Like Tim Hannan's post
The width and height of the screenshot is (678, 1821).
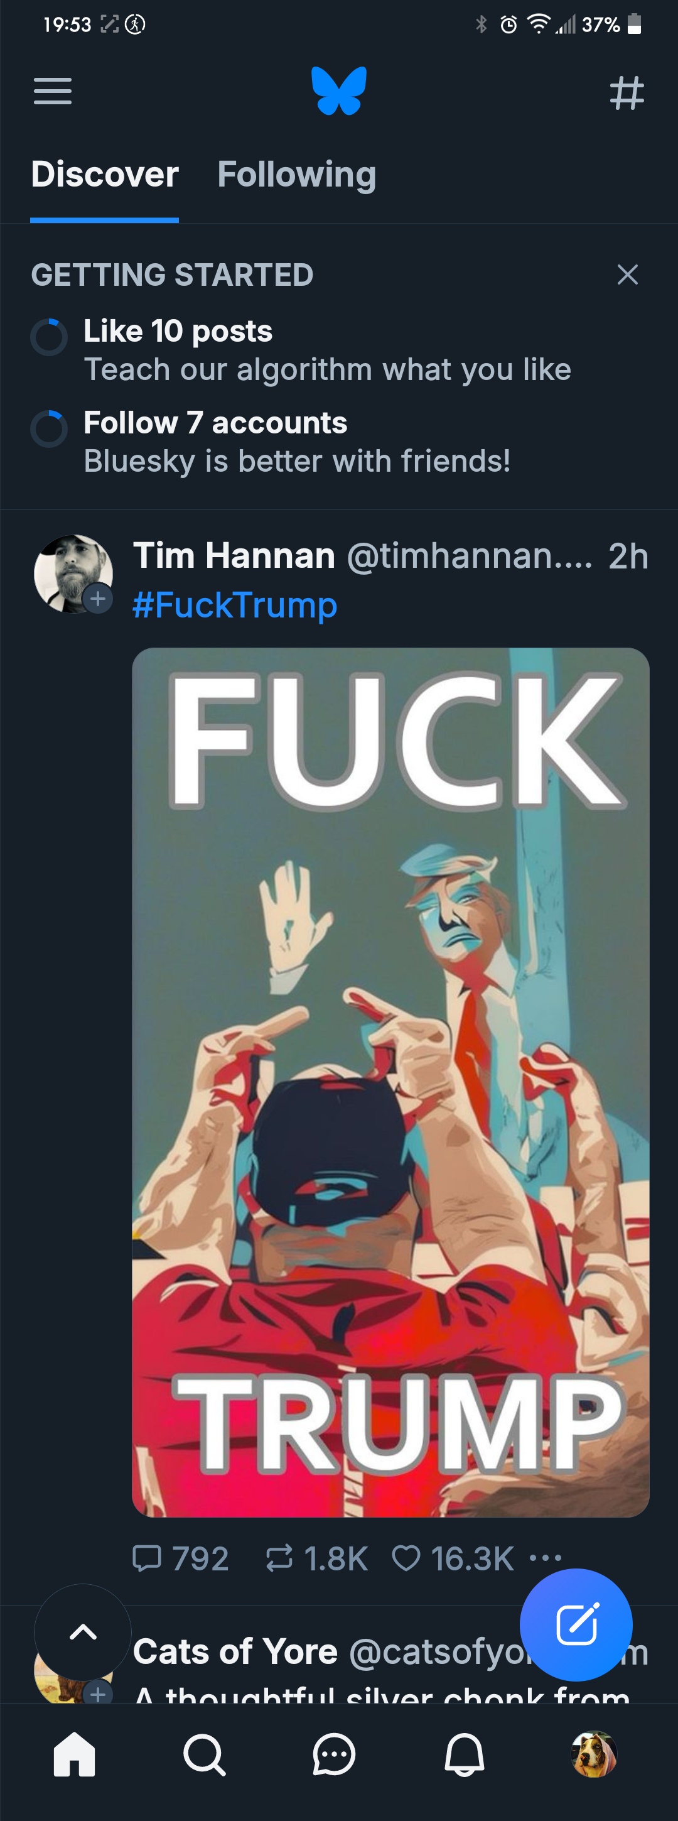pyautogui.click(x=453, y=1558)
